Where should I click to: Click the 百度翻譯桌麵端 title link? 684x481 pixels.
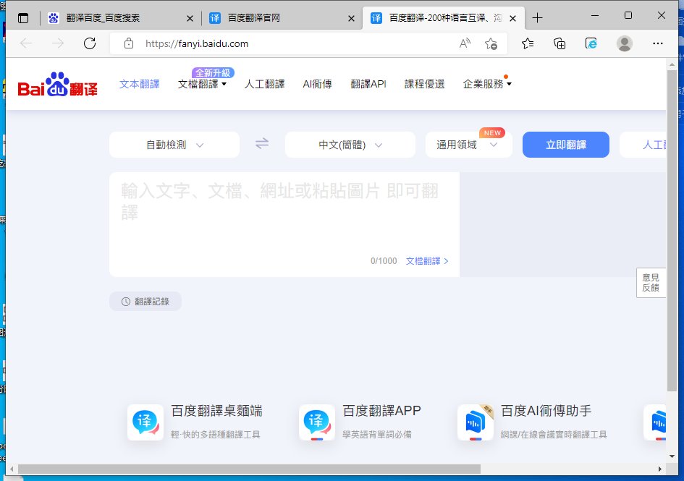pos(217,411)
